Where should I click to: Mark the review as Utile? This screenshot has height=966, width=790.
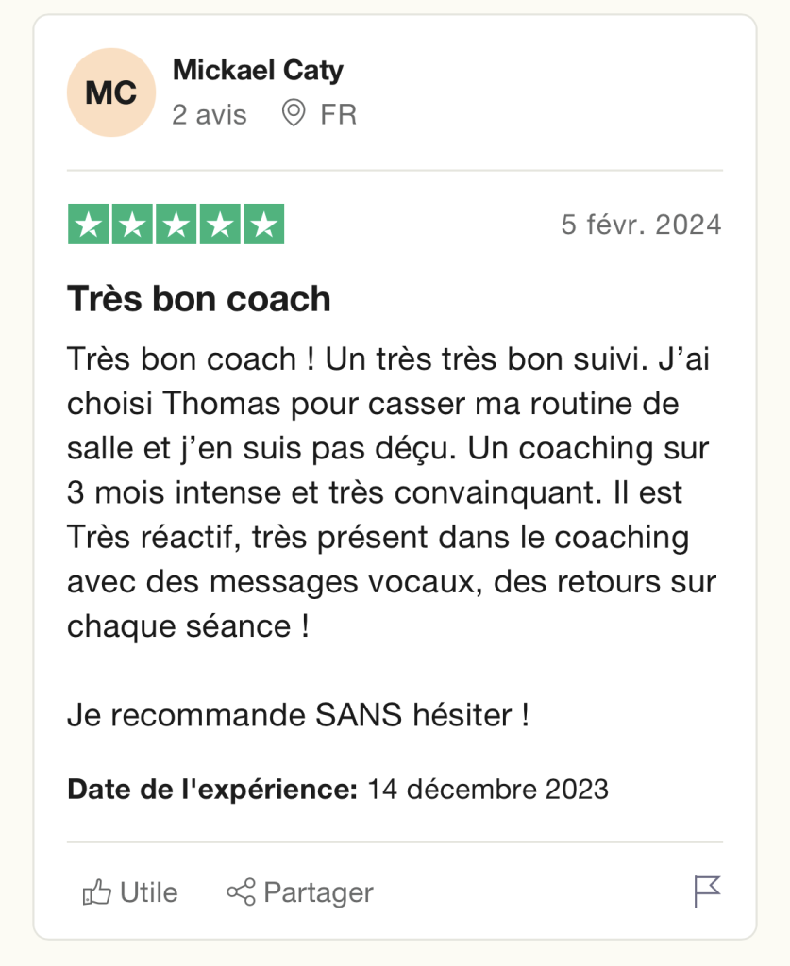tap(130, 891)
